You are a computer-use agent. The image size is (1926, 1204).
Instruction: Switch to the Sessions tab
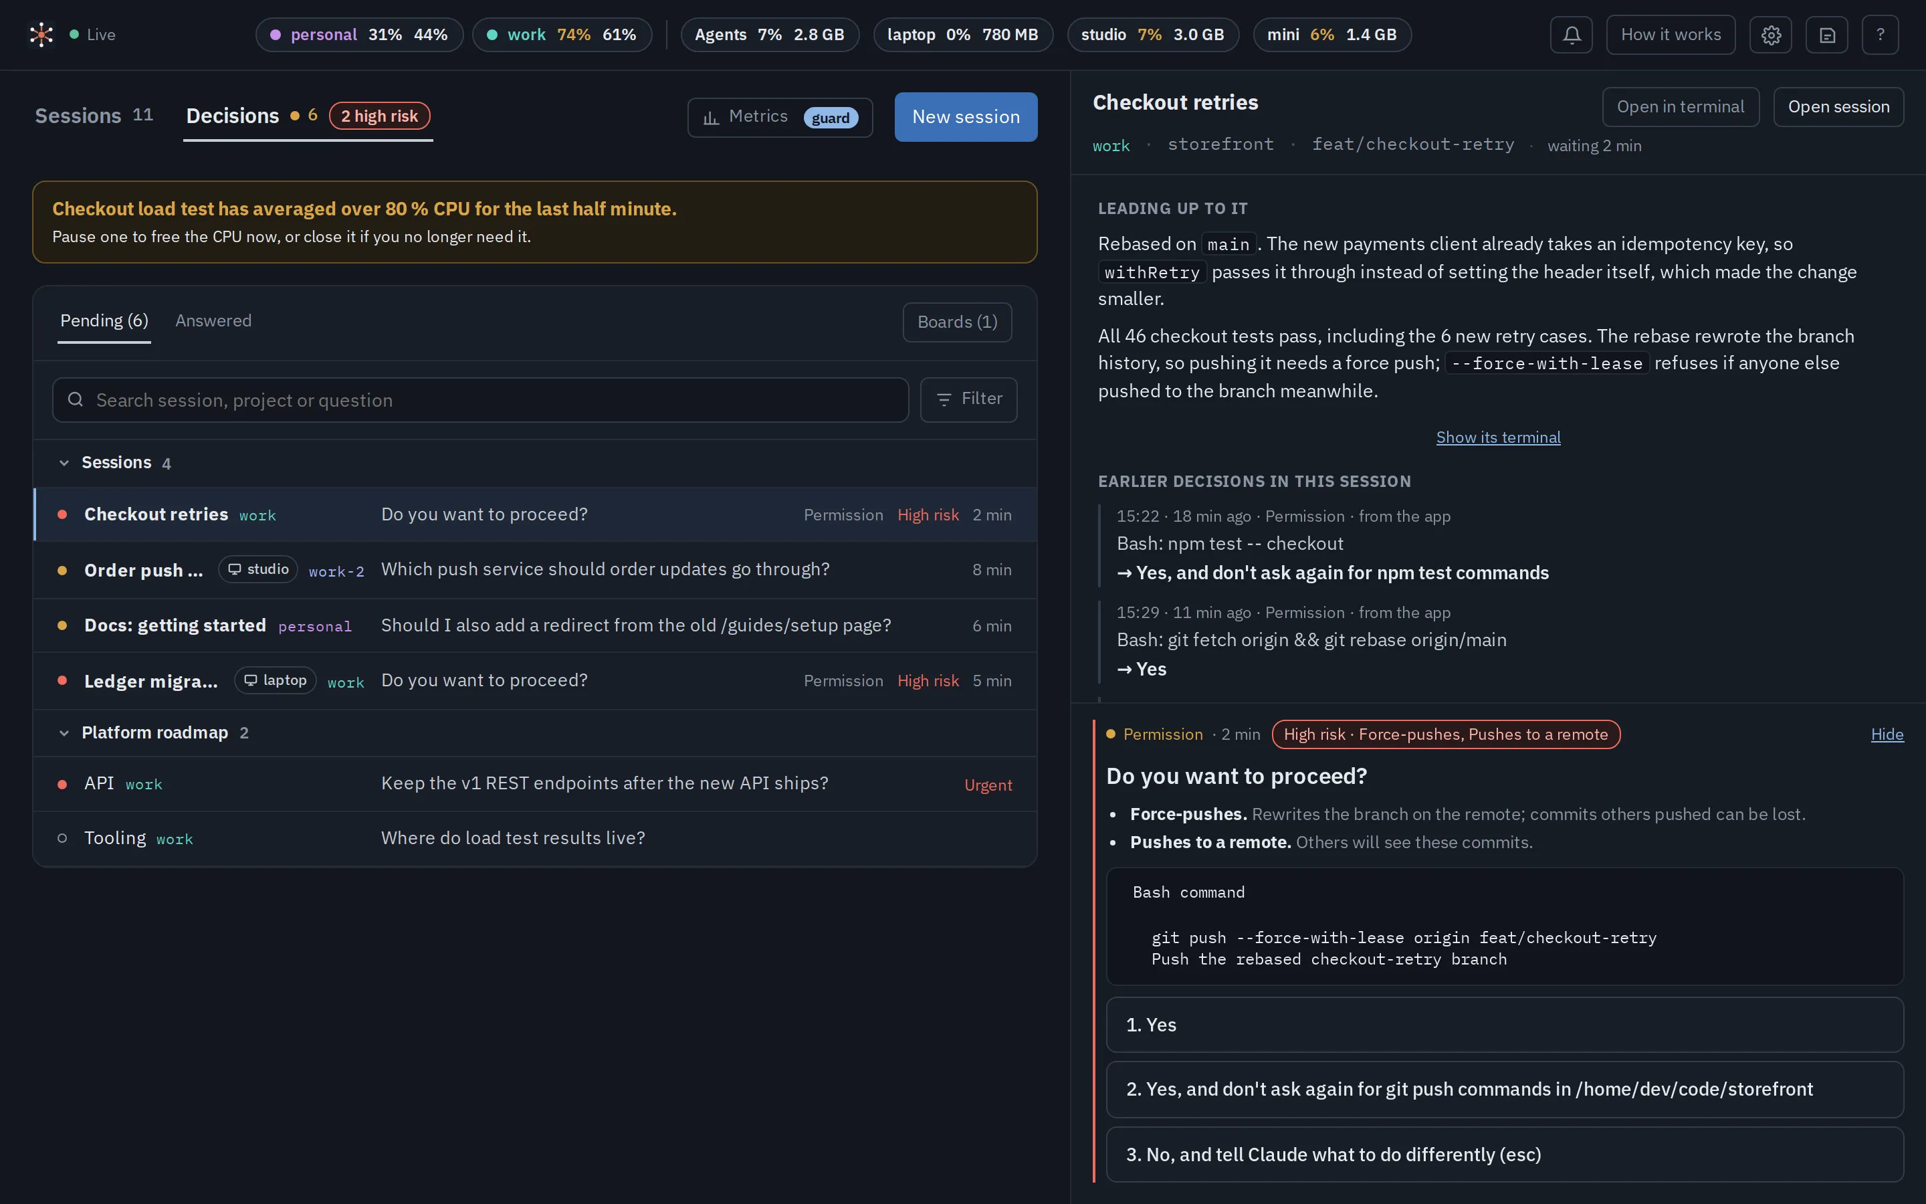click(94, 116)
